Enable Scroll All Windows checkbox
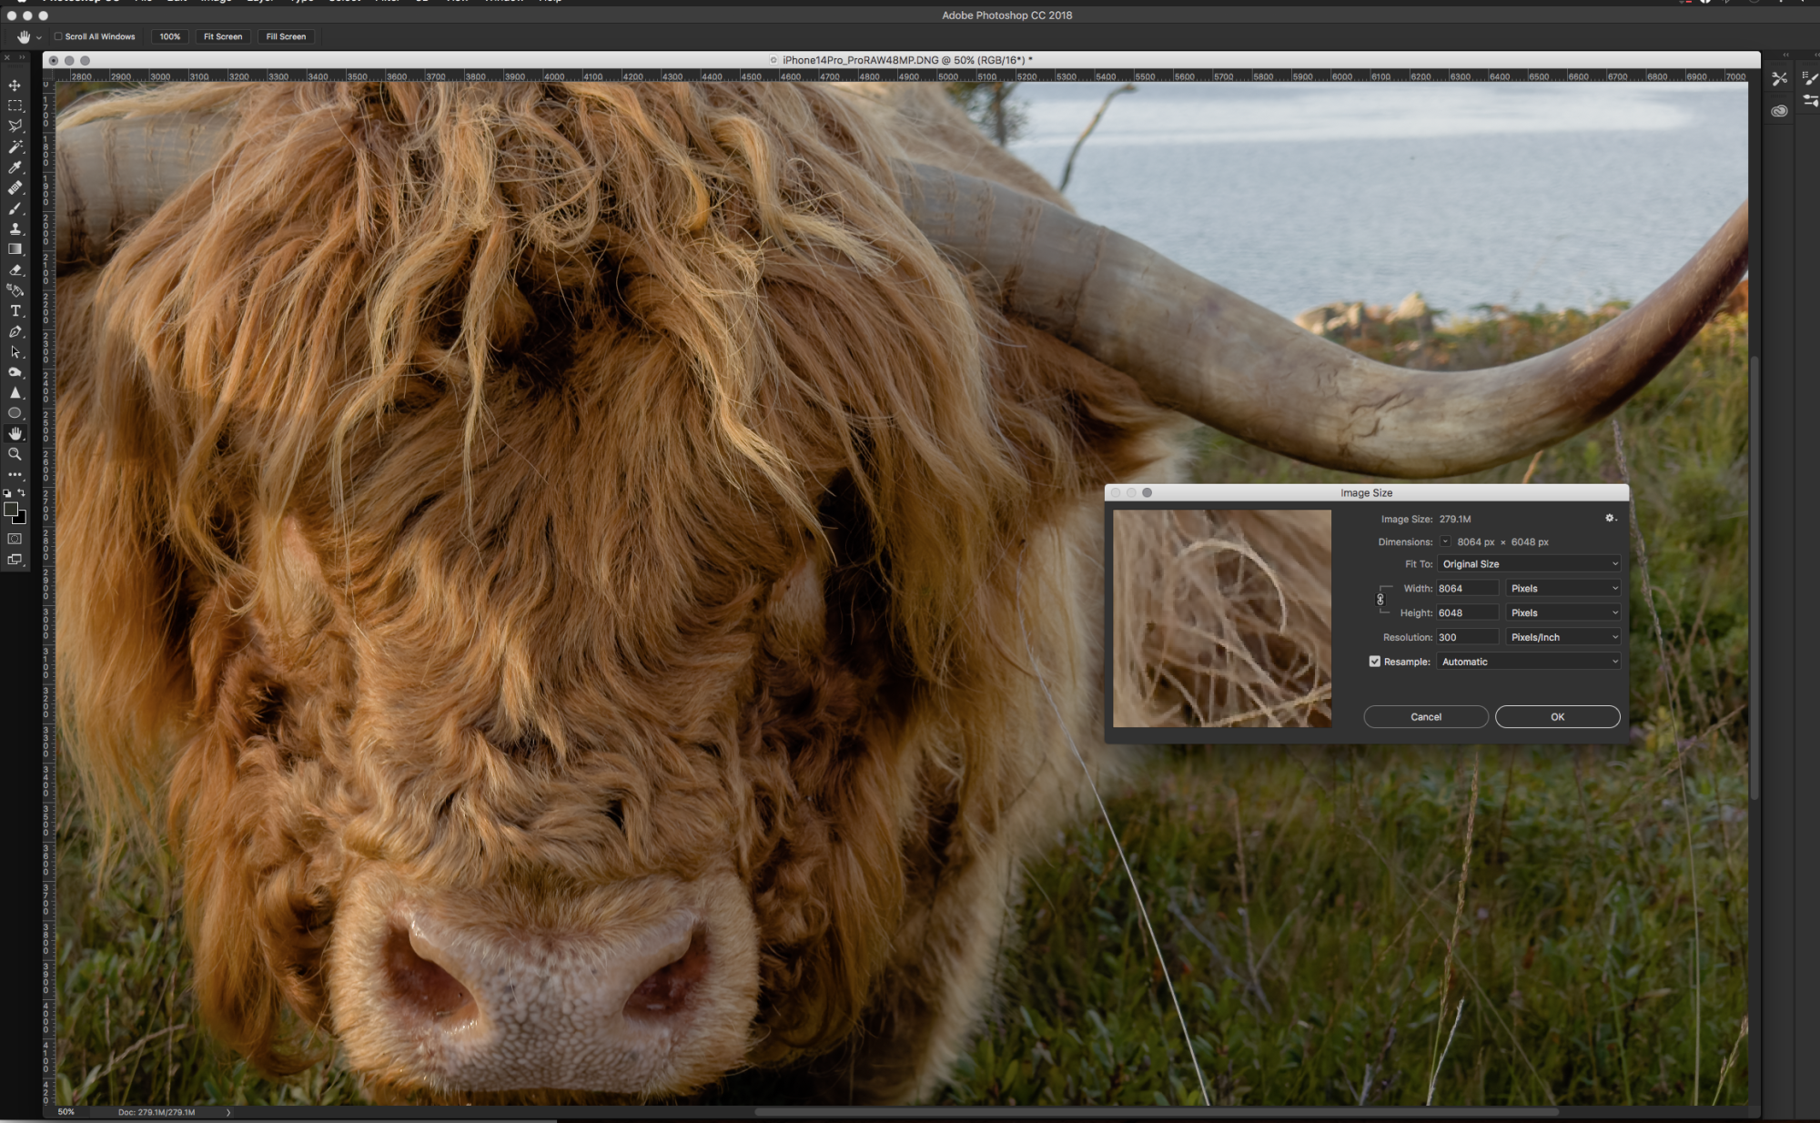The height and width of the screenshot is (1123, 1820). pyautogui.click(x=58, y=36)
